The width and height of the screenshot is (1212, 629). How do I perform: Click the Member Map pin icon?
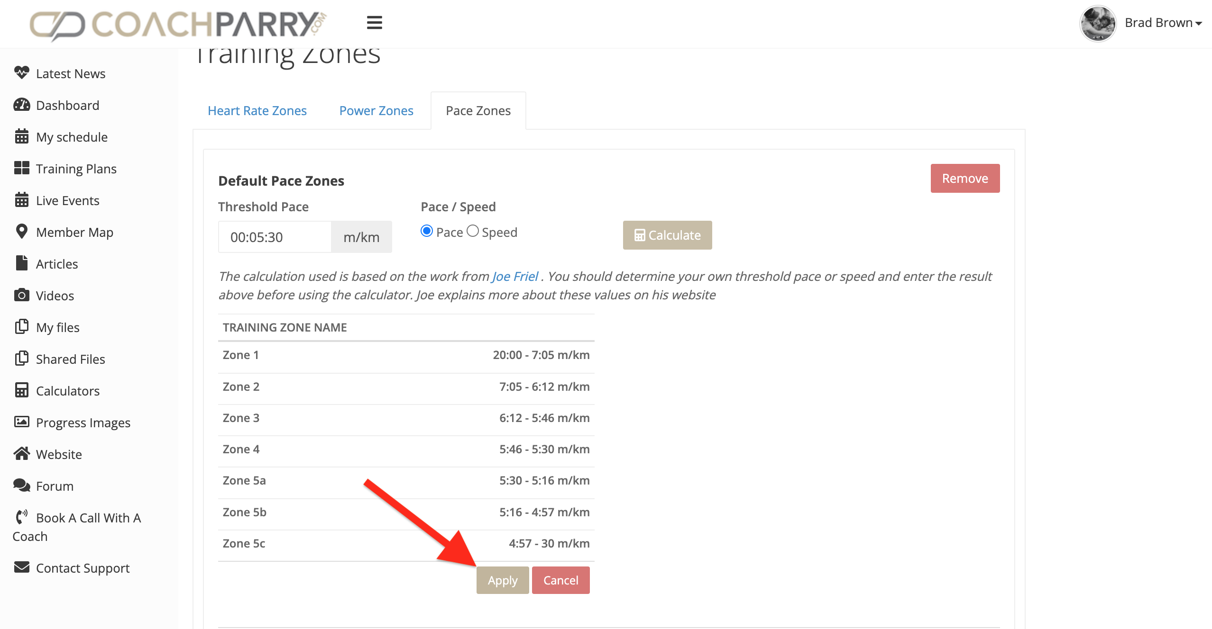pyautogui.click(x=21, y=232)
